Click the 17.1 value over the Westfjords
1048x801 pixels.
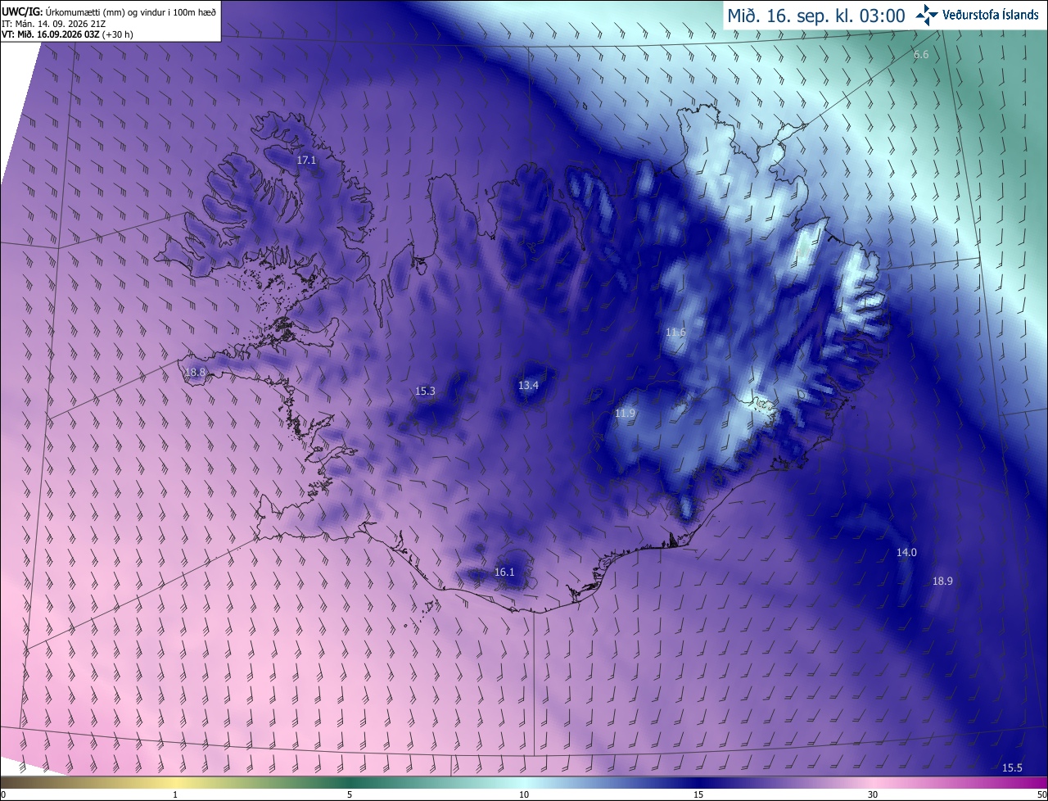(x=306, y=161)
